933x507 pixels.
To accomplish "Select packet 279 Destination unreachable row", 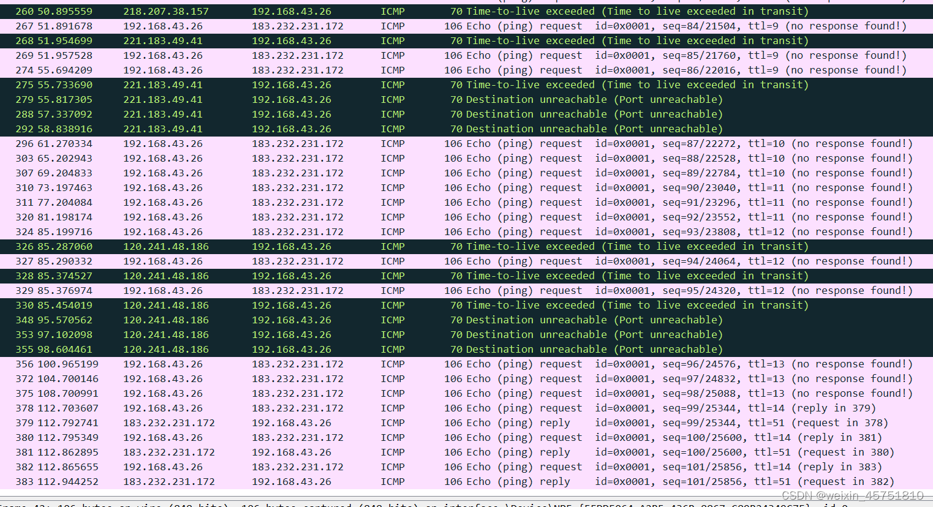I will point(466,100).
